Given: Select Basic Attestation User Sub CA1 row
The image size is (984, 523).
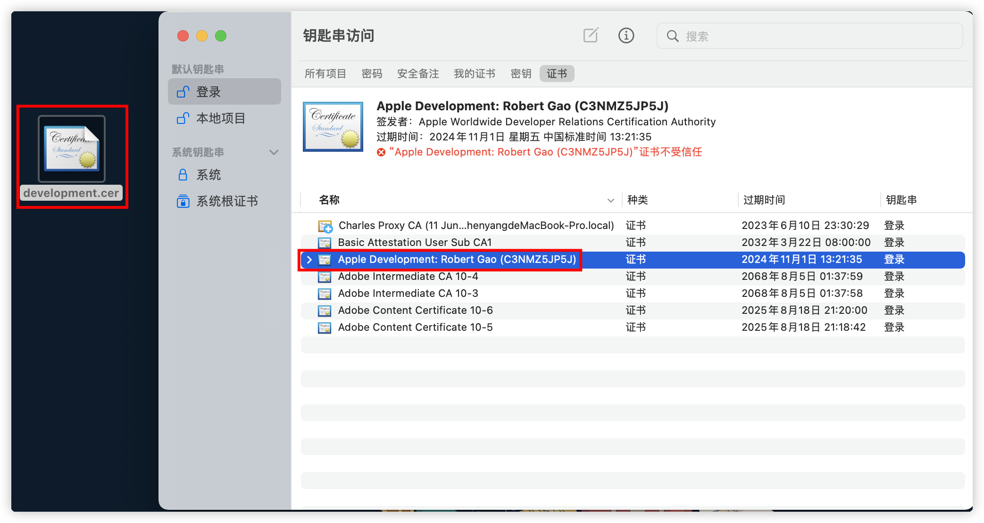Looking at the screenshot, I should (x=633, y=243).
